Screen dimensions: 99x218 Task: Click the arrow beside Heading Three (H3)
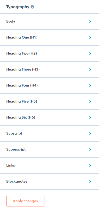[90, 69]
